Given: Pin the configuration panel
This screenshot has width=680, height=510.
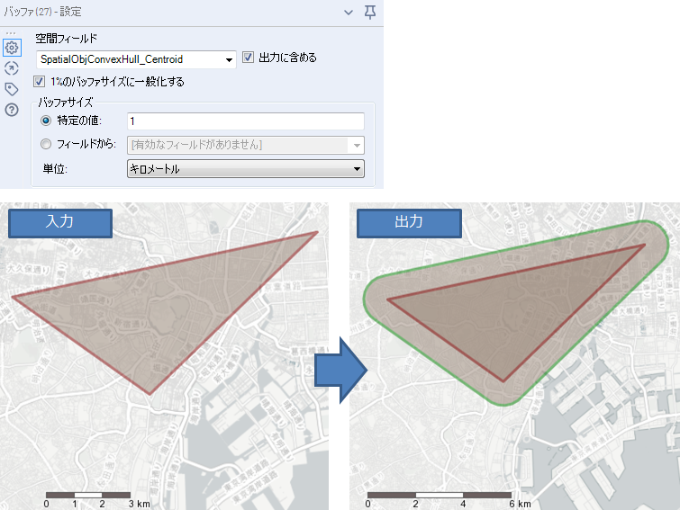Looking at the screenshot, I should click(370, 13).
